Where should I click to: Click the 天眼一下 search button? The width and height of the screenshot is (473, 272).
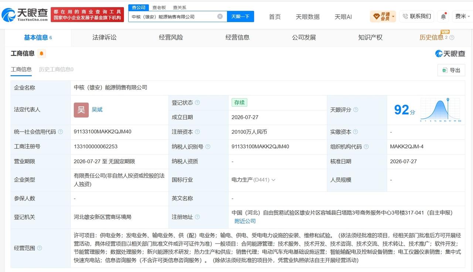(241, 16)
